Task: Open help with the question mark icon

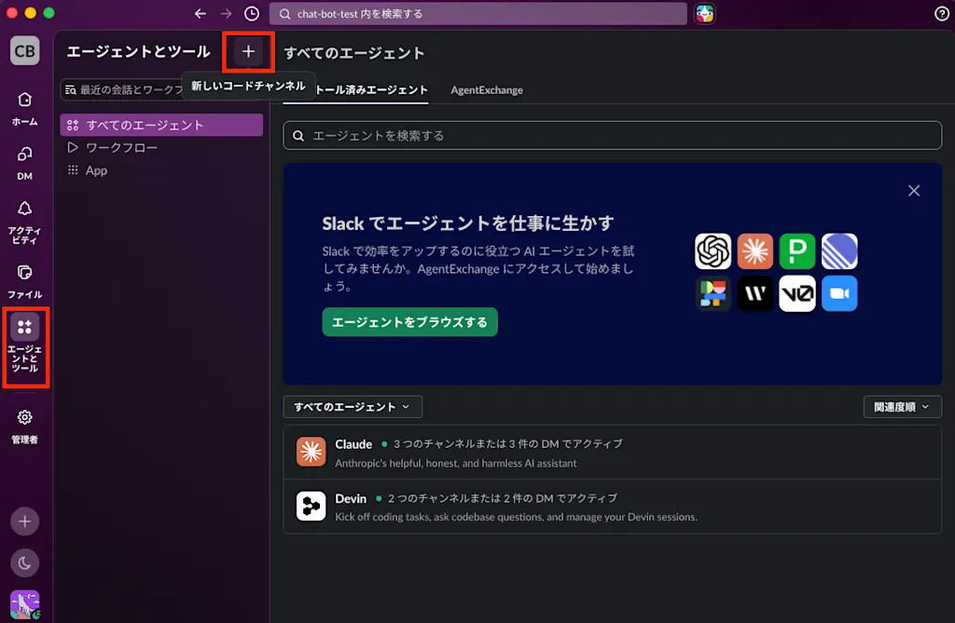Action: (942, 13)
